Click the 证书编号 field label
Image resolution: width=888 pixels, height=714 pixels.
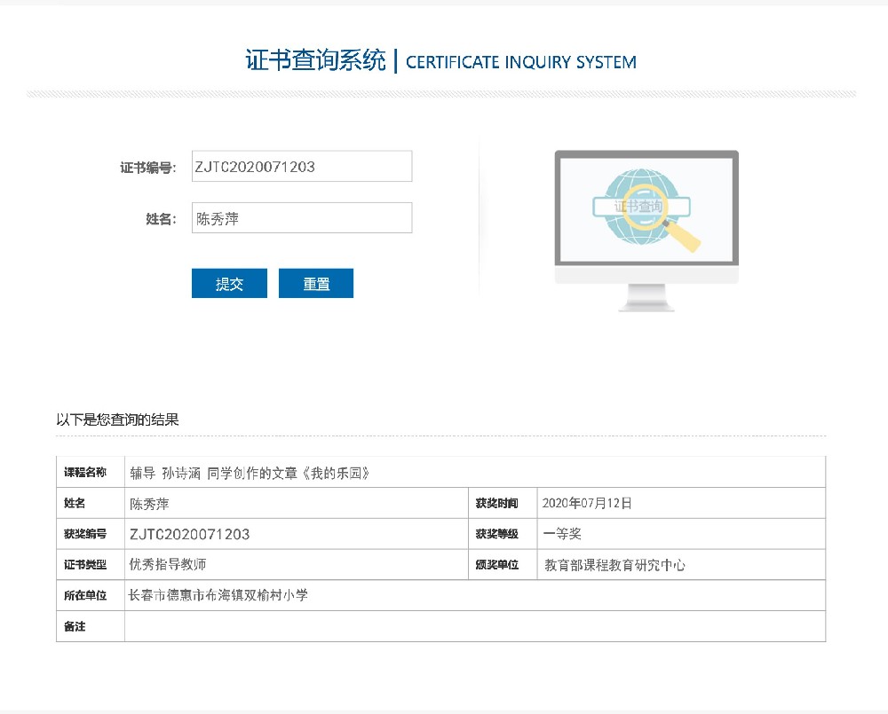point(147,168)
